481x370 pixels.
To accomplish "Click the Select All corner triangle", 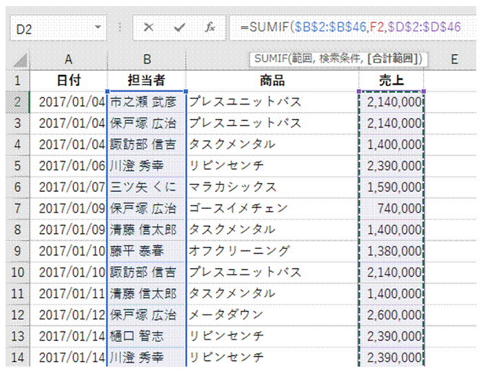I will click(21, 60).
